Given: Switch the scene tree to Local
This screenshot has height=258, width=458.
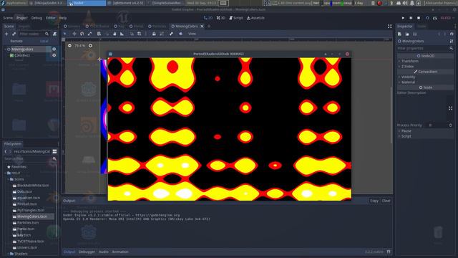Looking at the screenshot, I should coord(44,42).
